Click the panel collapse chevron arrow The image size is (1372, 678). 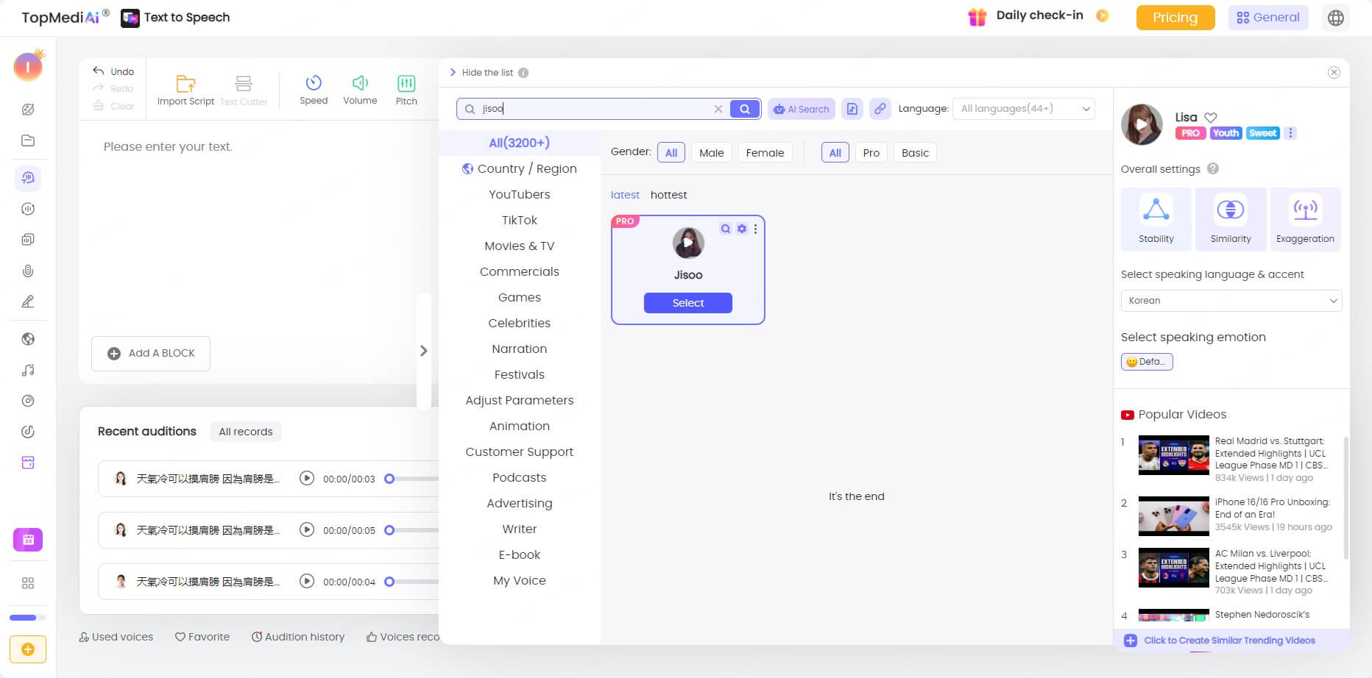pos(423,351)
